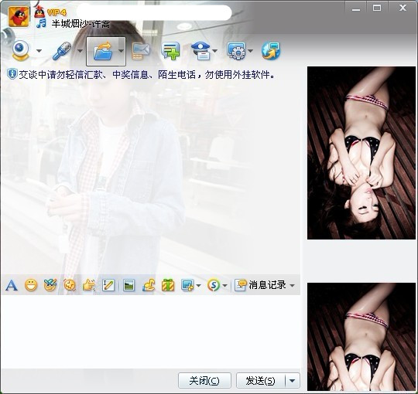The height and width of the screenshot is (394, 418).
Task: Open font settings letter A icon
Action: tap(12, 286)
